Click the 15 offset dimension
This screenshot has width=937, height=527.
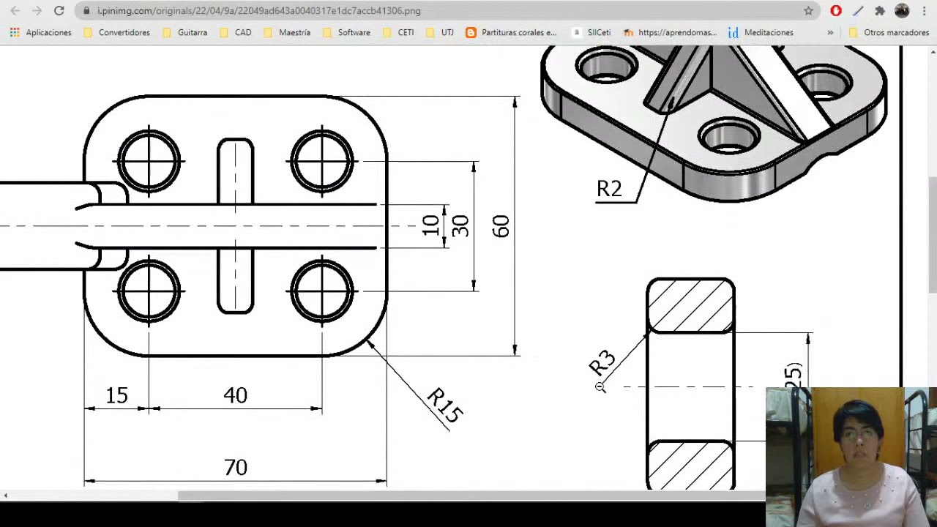click(x=116, y=395)
